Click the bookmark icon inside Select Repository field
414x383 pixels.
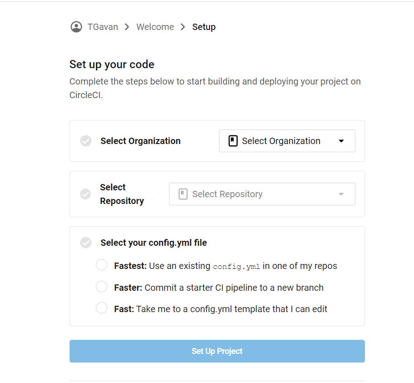[x=183, y=194]
